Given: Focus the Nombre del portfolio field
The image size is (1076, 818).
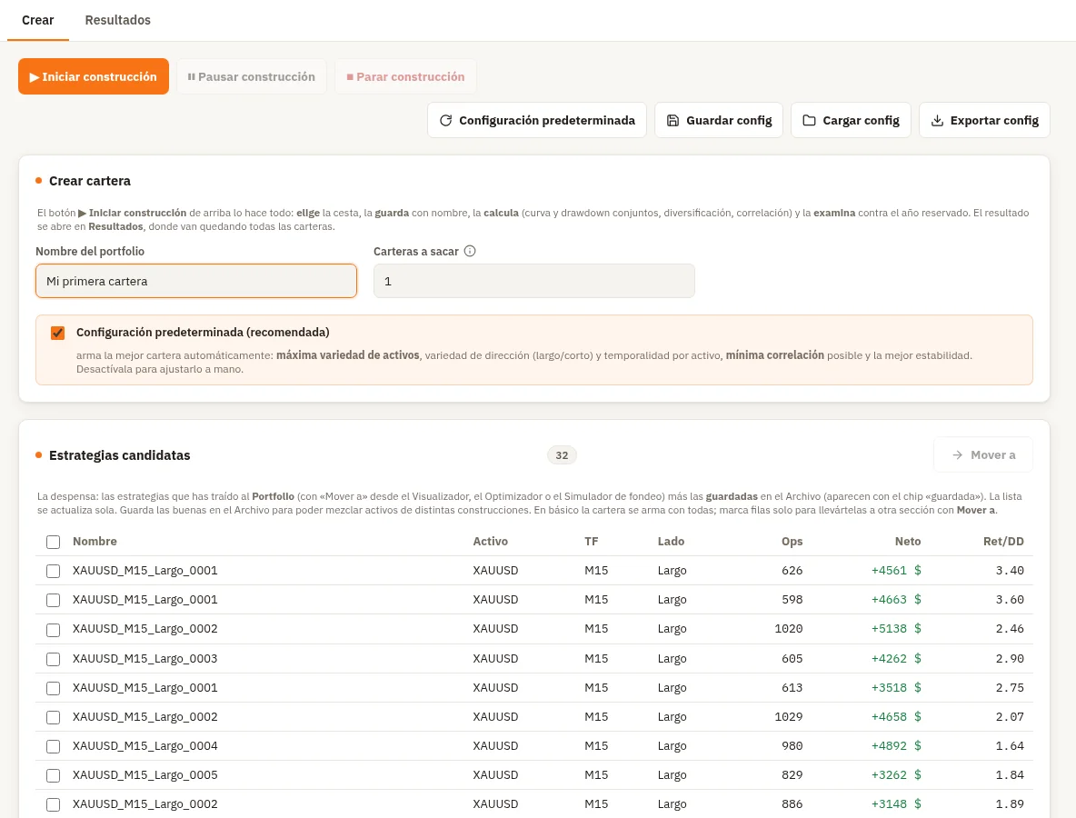Looking at the screenshot, I should click(196, 281).
